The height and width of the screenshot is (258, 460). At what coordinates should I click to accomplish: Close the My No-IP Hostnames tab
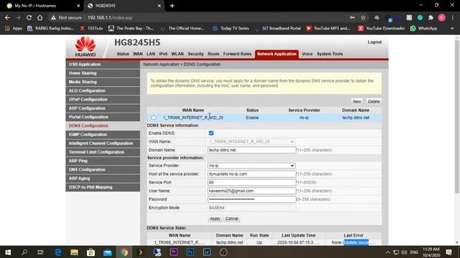click(x=78, y=6)
